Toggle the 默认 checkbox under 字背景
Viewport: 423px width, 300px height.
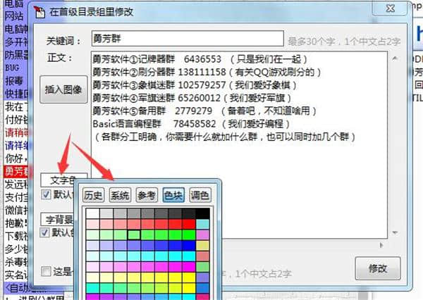[x=45, y=232]
